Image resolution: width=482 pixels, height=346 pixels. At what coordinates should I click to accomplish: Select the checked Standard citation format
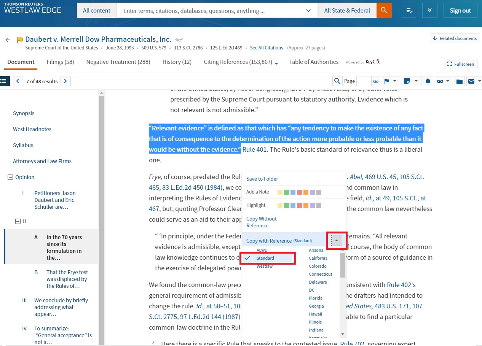pos(265,258)
